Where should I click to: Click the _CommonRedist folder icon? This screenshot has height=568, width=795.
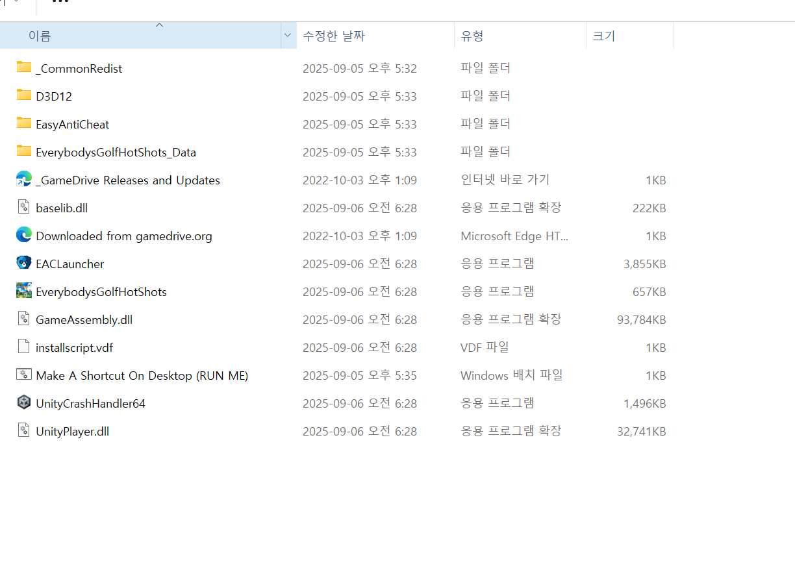coord(24,67)
